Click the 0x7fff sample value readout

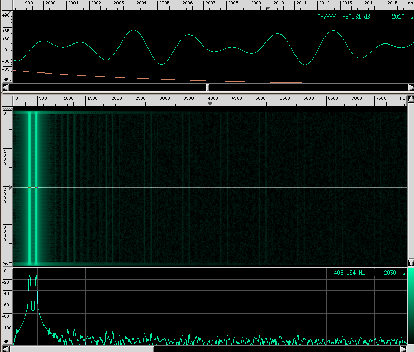click(327, 17)
